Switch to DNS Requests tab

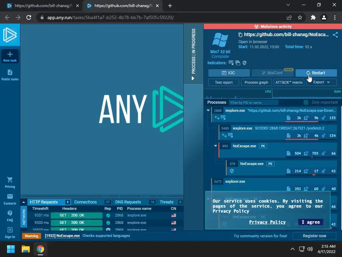(135, 202)
